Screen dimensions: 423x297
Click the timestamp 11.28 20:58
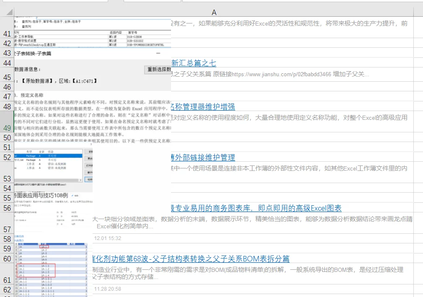pos(108,289)
